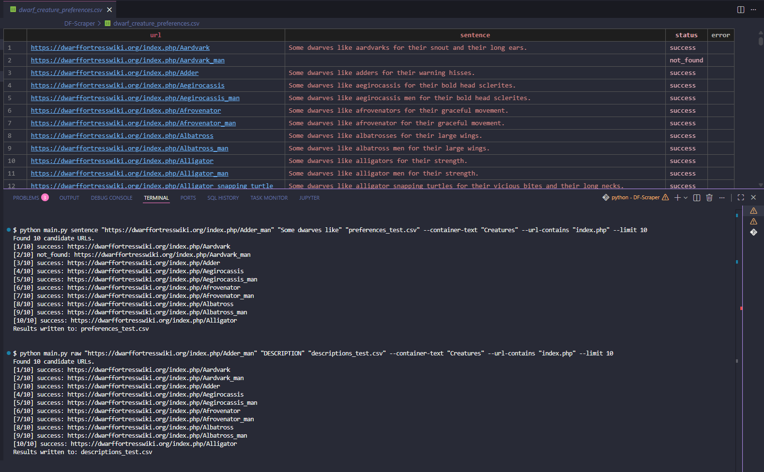The image size is (764, 472).
Task: Click the second command status dot
Action: click(9, 353)
